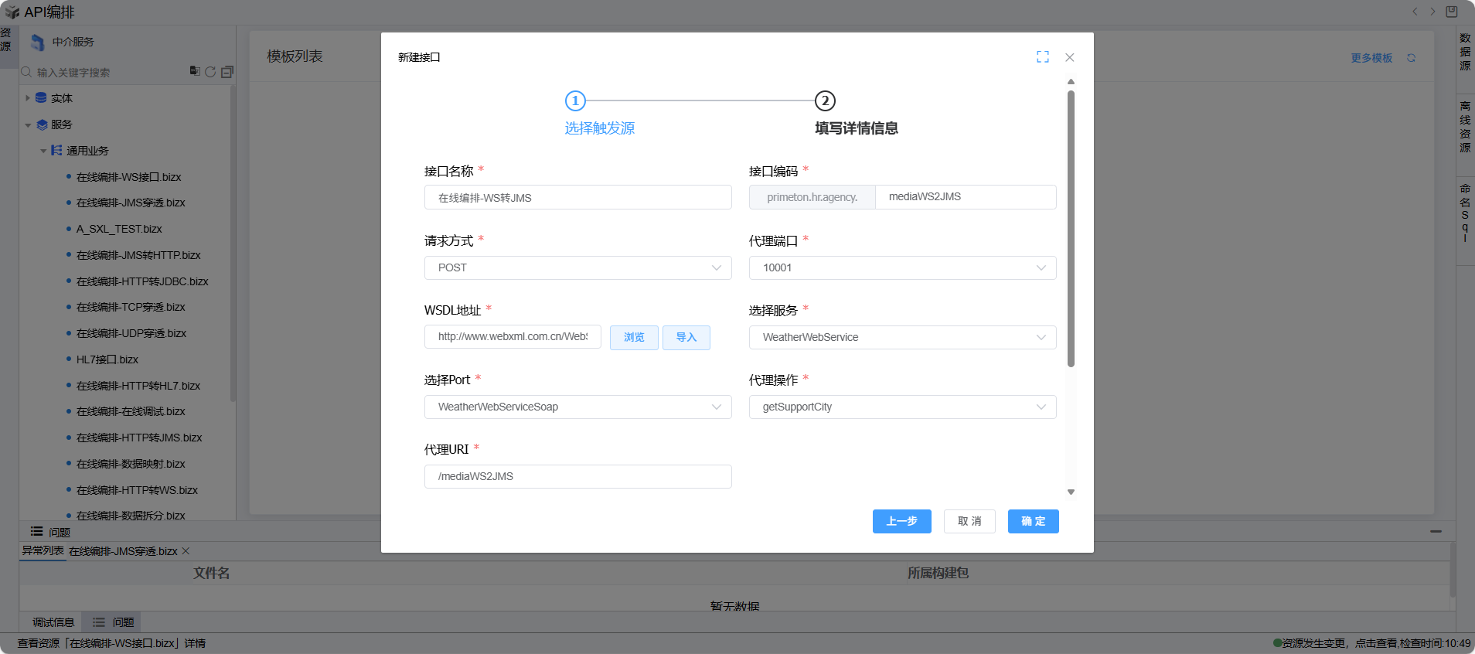Collapse all tree nodes using the toolbar icon

click(x=227, y=72)
